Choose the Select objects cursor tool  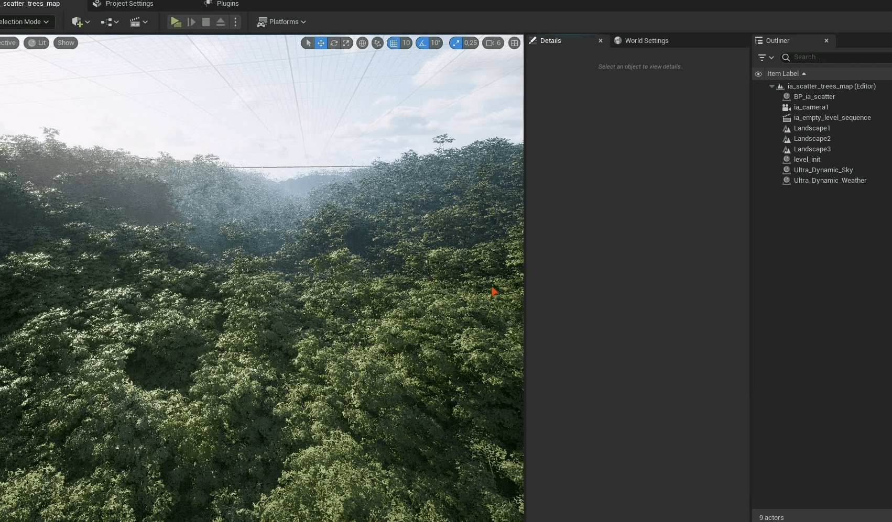(308, 43)
